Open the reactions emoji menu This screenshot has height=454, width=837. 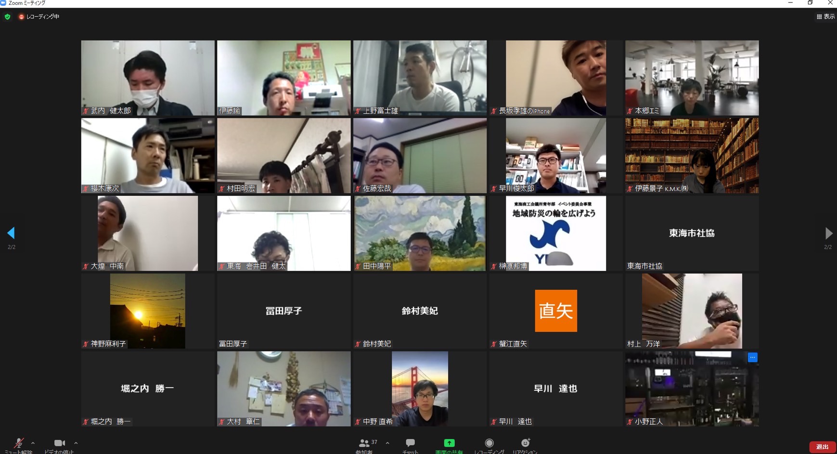point(525,443)
